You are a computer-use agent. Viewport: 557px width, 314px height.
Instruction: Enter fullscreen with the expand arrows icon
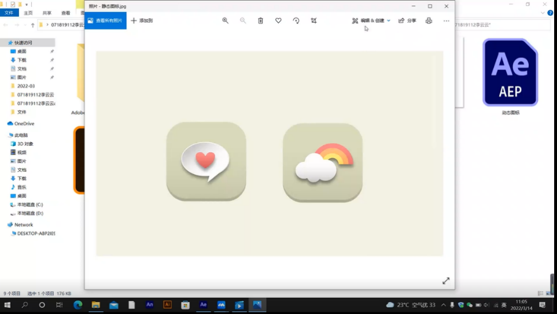[446, 280]
